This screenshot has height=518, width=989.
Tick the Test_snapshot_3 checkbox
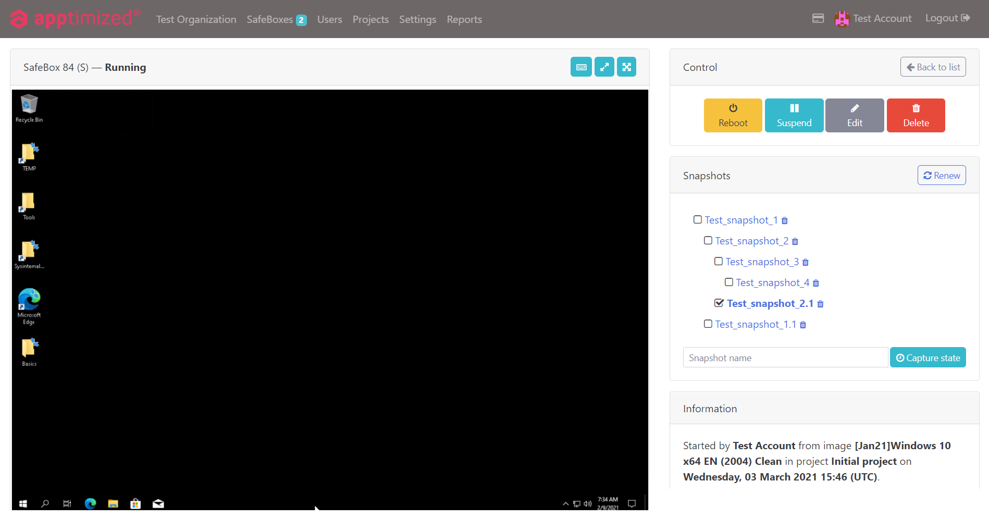(718, 262)
